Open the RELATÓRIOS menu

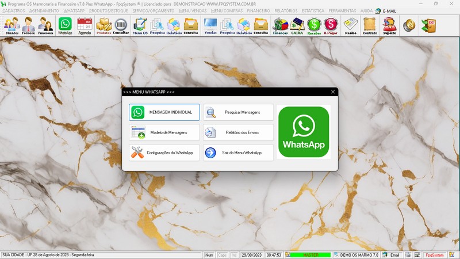click(x=286, y=10)
